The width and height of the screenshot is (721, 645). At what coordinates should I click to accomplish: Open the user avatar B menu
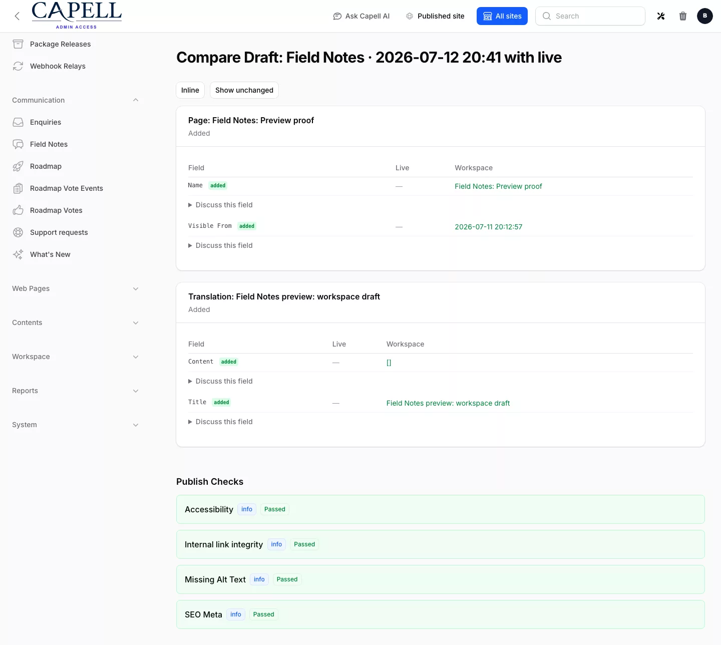(x=705, y=16)
